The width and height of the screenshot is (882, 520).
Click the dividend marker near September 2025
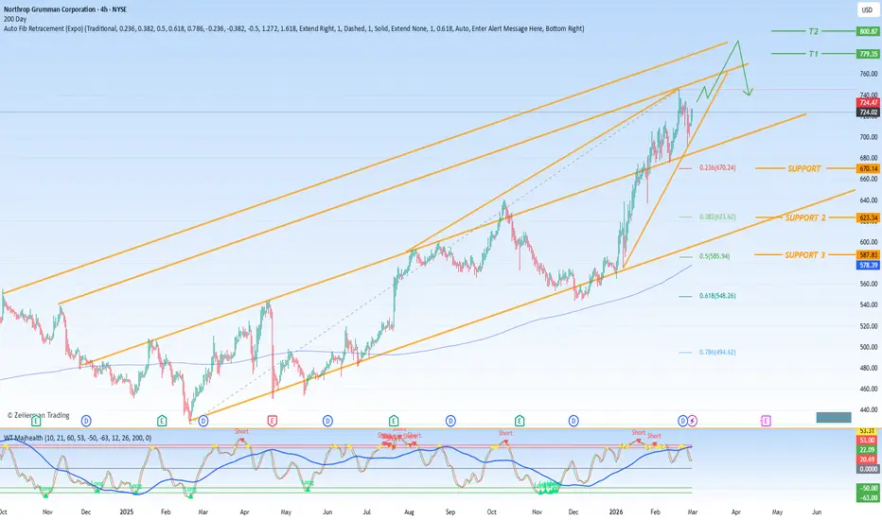tap(450, 421)
